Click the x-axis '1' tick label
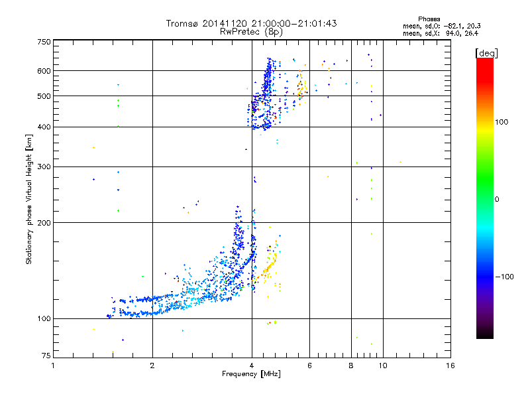The height and width of the screenshot is (398, 530). pos(53,365)
